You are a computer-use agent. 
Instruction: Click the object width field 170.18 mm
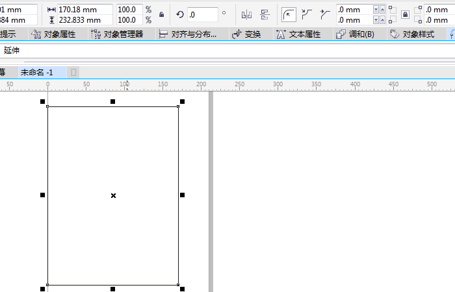coord(84,10)
